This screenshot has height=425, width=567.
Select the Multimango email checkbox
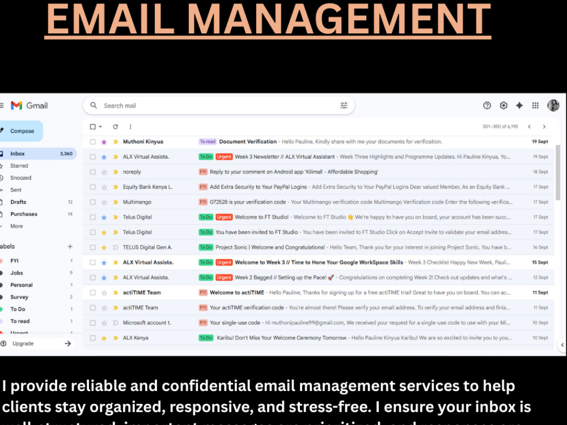click(x=93, y=202)
